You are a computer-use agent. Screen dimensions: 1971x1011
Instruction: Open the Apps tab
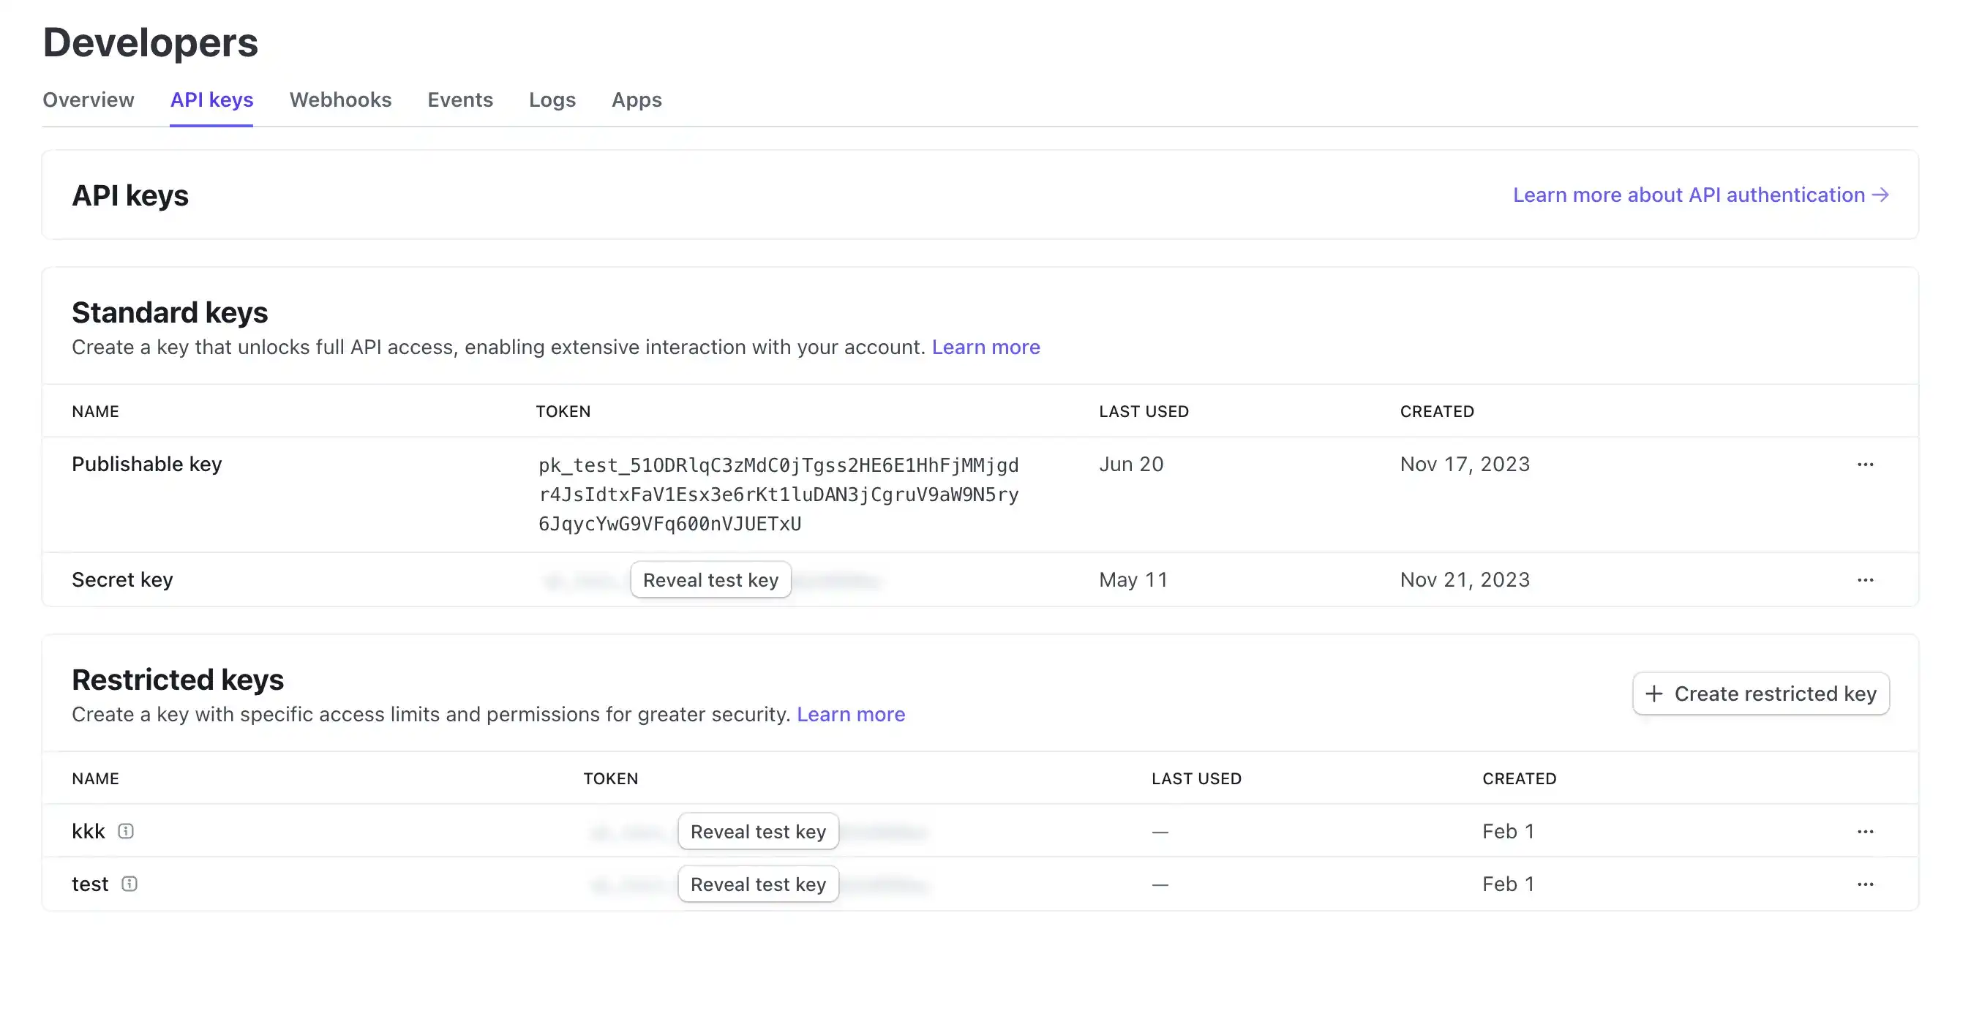[x=636, y=100]
